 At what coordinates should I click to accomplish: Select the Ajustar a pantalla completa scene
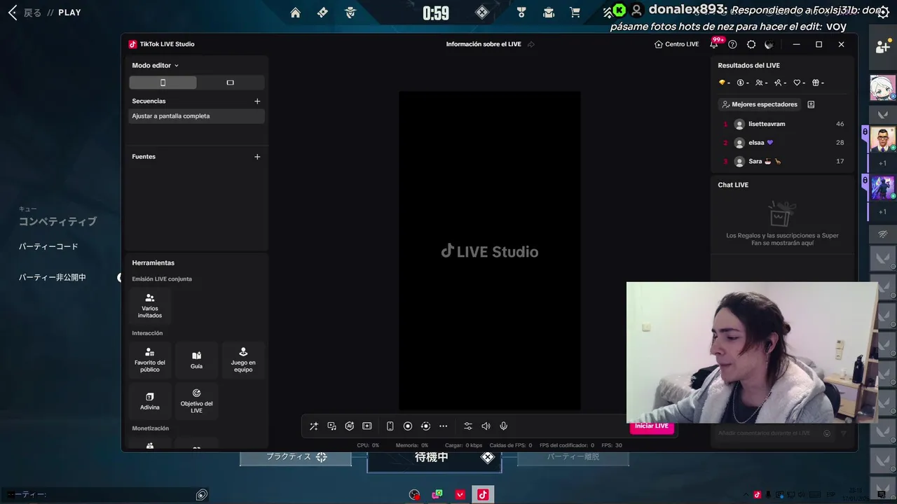[196, 116]
